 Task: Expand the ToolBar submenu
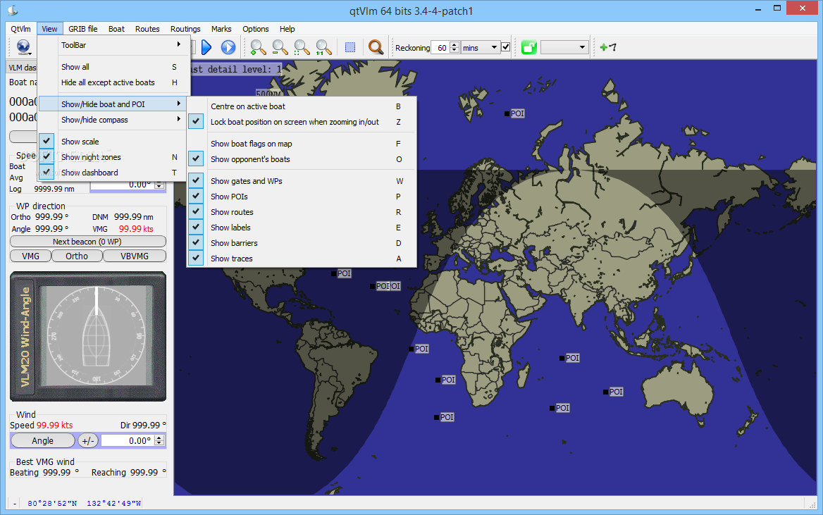(112, 45)
